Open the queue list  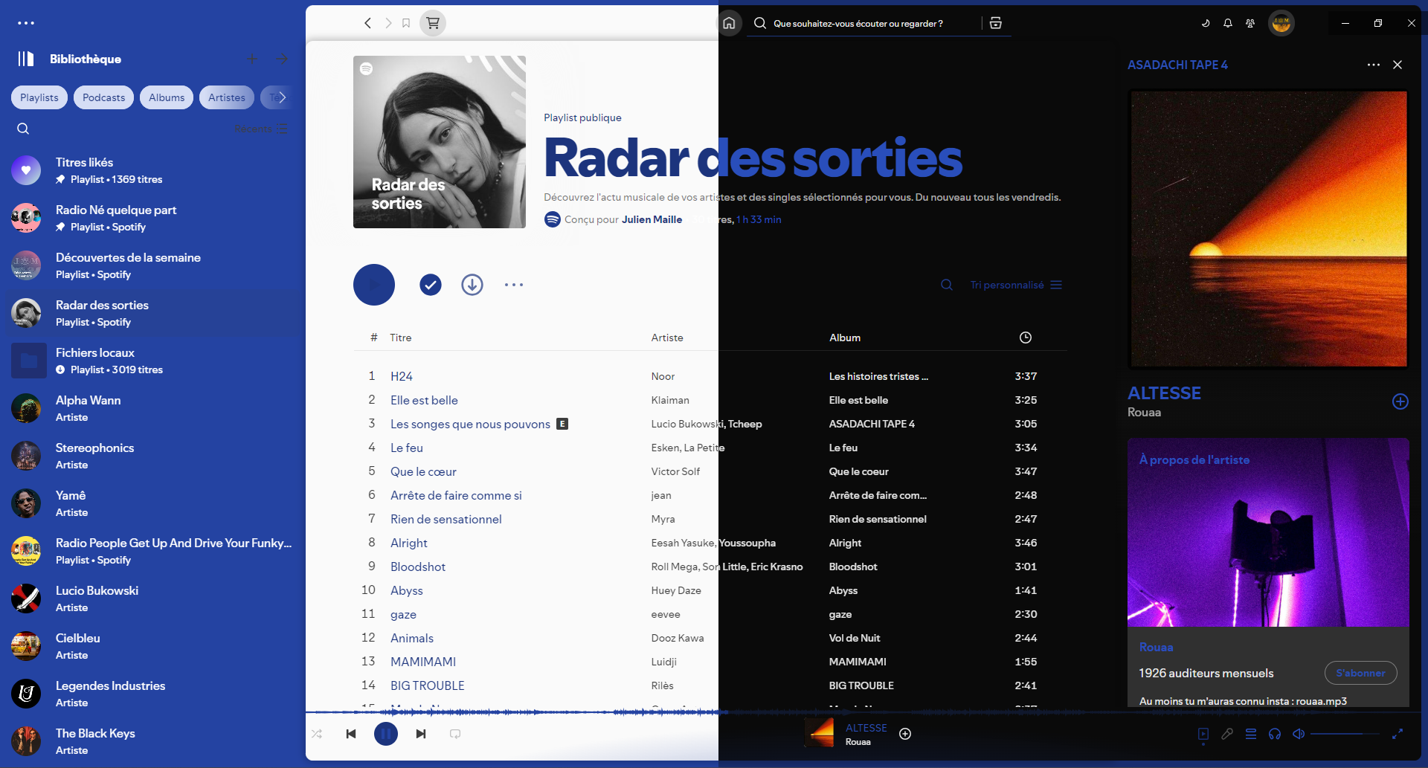1251,734
